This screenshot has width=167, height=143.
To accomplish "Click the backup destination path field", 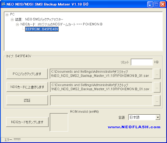I will point(101,74).
